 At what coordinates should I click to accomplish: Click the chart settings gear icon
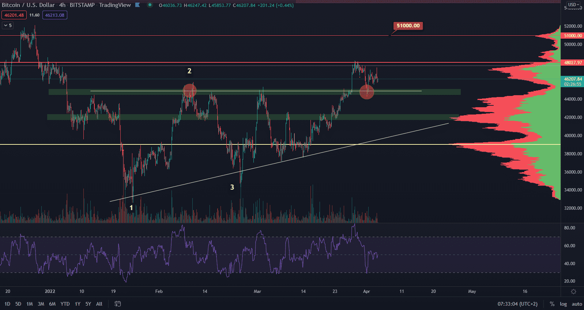[573, 291]
